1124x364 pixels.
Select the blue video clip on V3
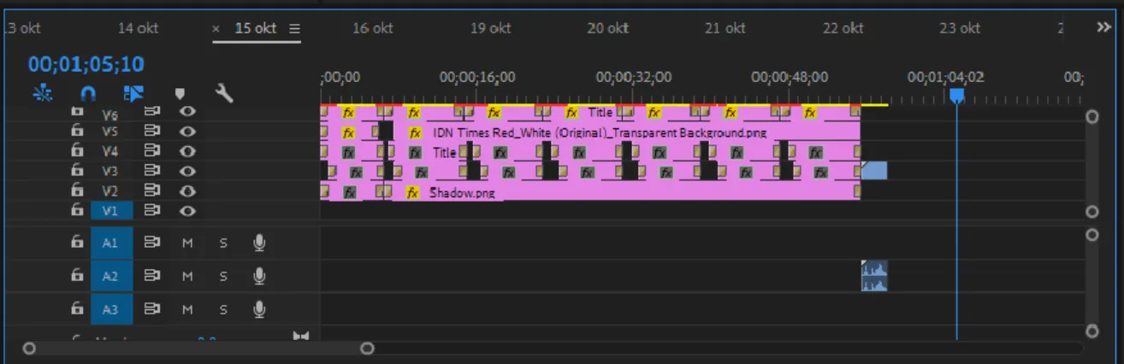[x=874, y=171]
